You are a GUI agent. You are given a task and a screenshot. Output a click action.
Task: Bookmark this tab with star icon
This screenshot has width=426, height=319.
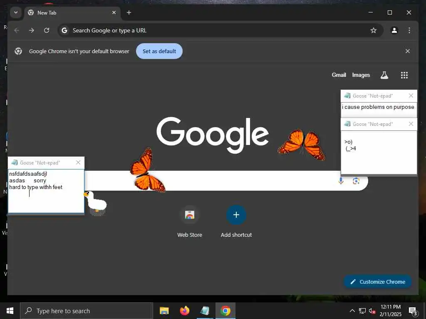374,30
